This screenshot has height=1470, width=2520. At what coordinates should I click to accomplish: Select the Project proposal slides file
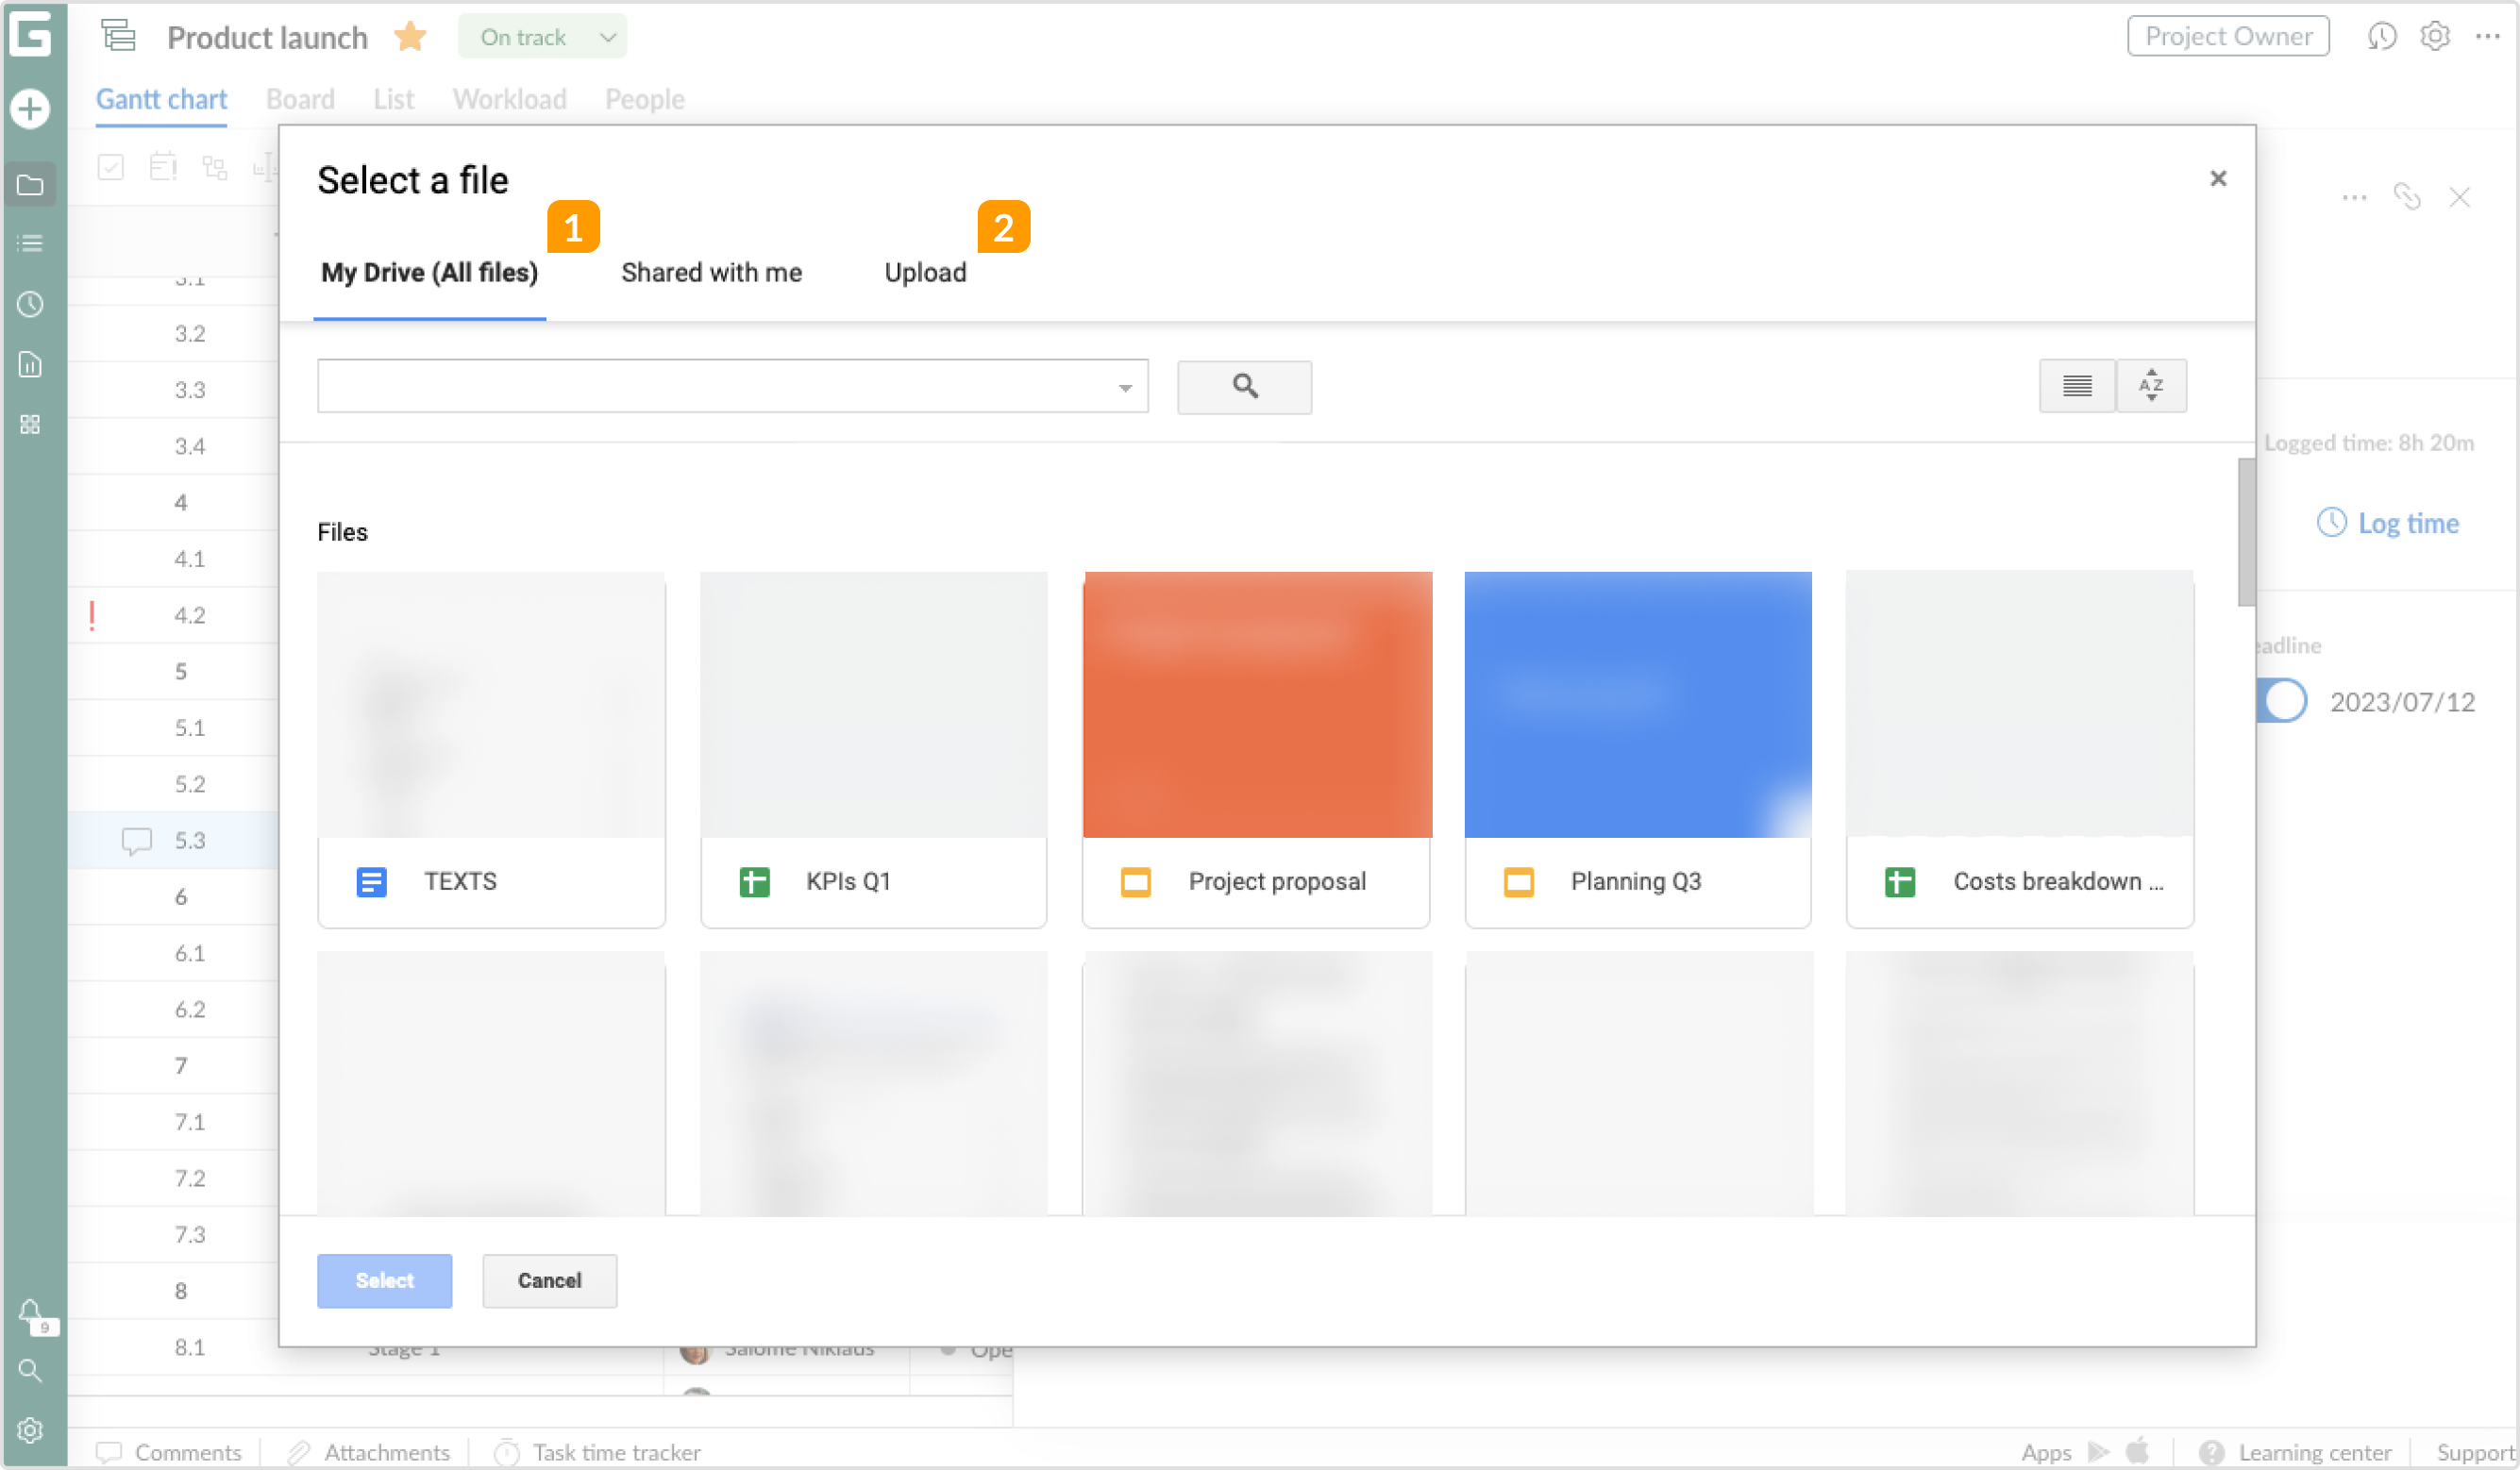click(1256, 750)
